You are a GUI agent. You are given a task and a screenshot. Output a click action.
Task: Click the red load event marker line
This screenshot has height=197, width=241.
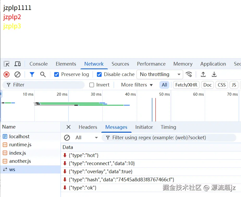point(156,109)
